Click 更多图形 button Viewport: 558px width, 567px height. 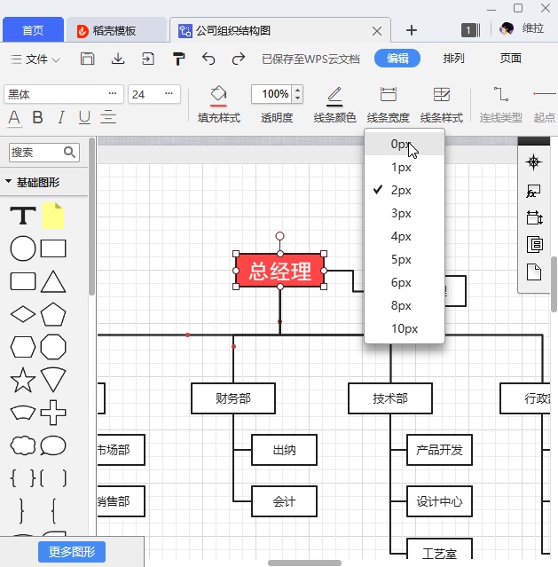pyautogui.click(x=72, y=552)
